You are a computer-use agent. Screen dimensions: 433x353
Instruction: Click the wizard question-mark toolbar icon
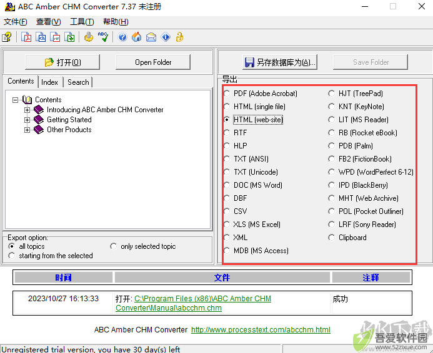click(7, 37)
